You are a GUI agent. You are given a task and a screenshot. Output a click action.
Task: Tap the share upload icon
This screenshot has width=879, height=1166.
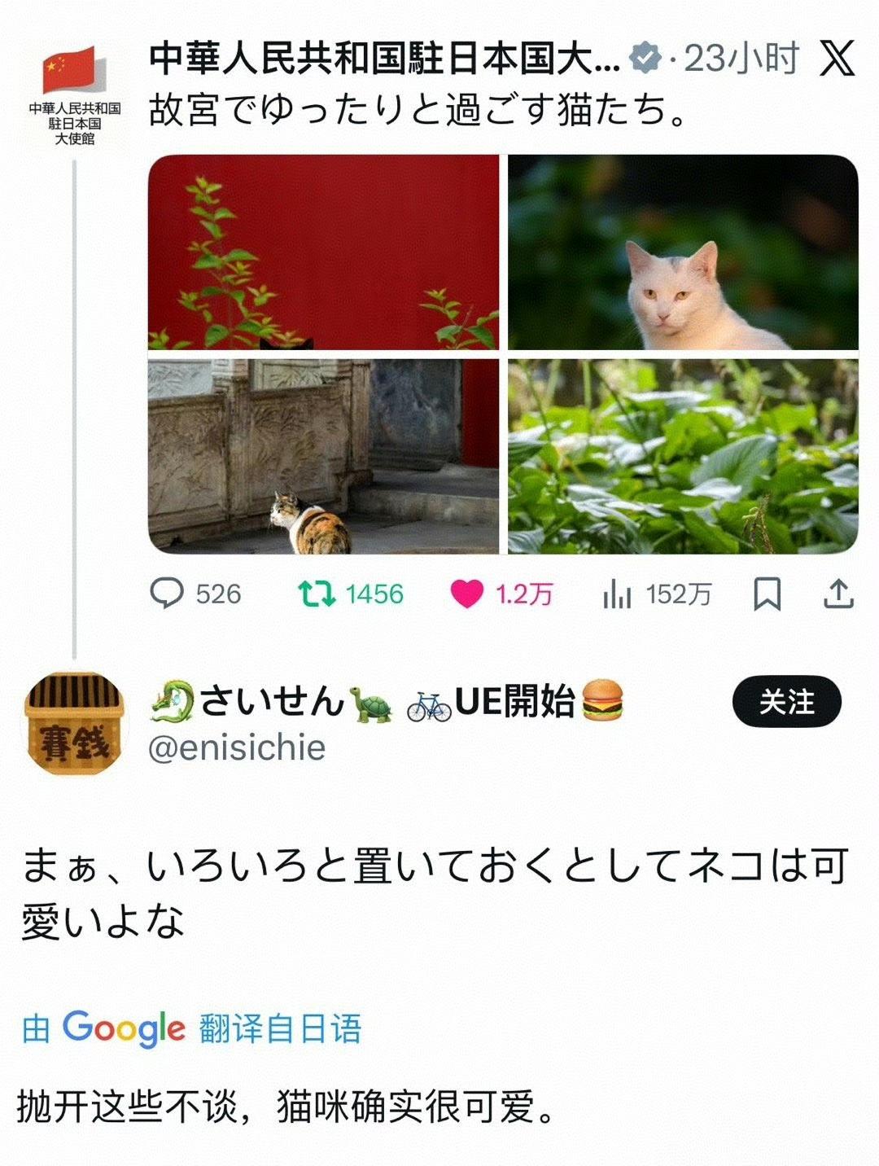[838, 594]
